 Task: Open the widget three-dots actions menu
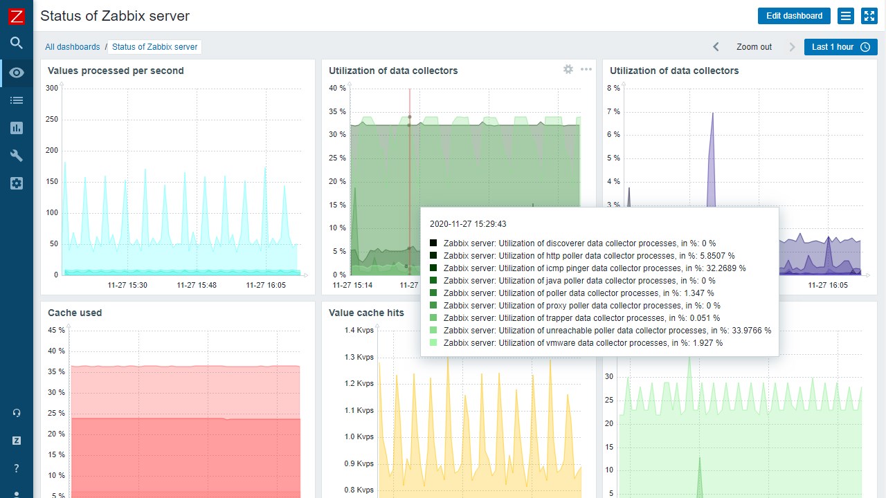click(x=586, y=69)
